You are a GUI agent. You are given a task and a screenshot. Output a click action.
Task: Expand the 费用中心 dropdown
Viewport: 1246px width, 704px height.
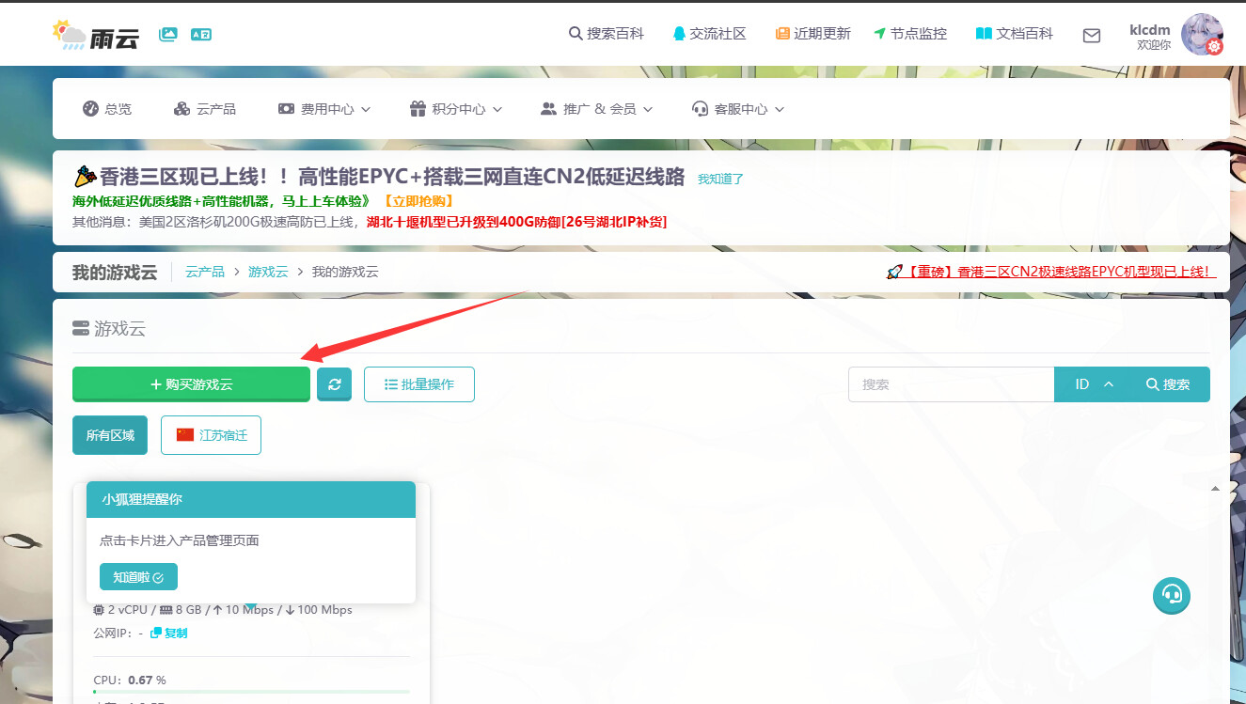[x=324, y=109]
